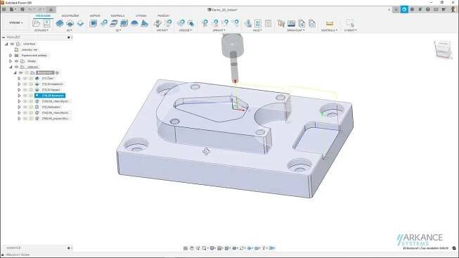Image resolution: width=459 pixels, height=258 pixels.
Task: Click the Orbit icon in bottom navigation bar
Action: (x=186, y=248)
